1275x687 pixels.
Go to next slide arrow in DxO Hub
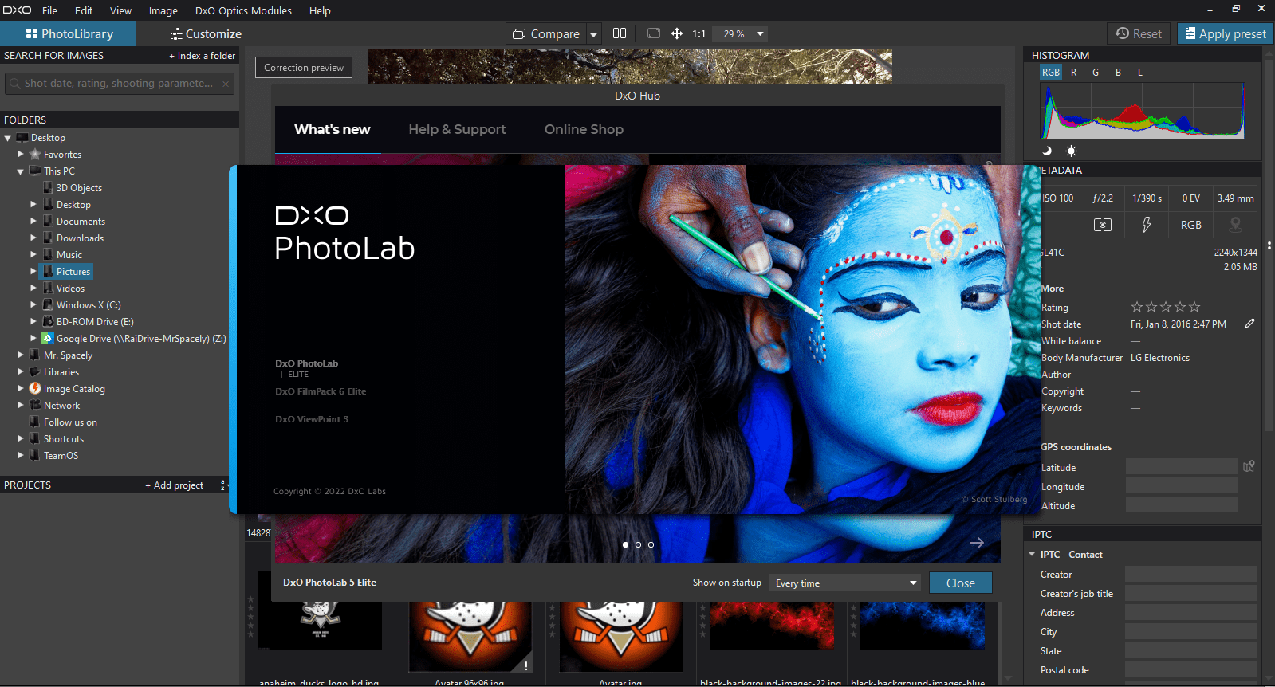pyautogui.click(x=976, y=543)
